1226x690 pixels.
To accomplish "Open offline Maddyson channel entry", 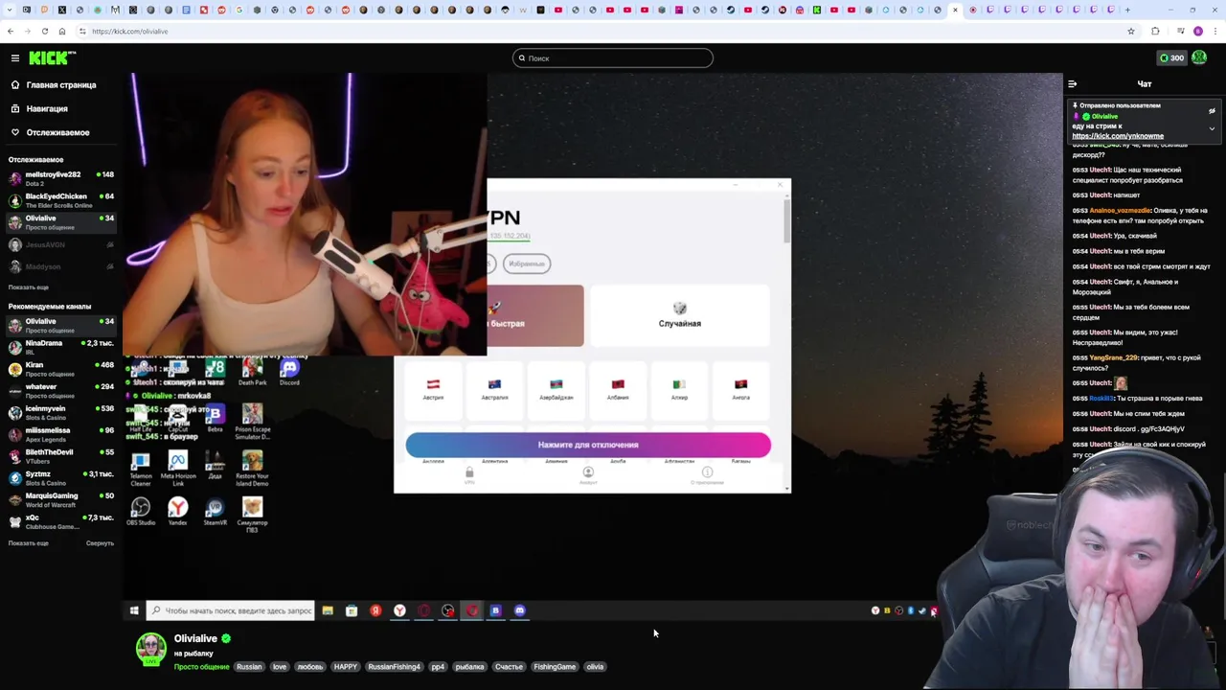I will [x=60, y=266].
